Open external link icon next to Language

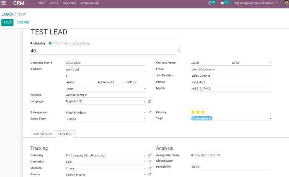click(150, 102)
